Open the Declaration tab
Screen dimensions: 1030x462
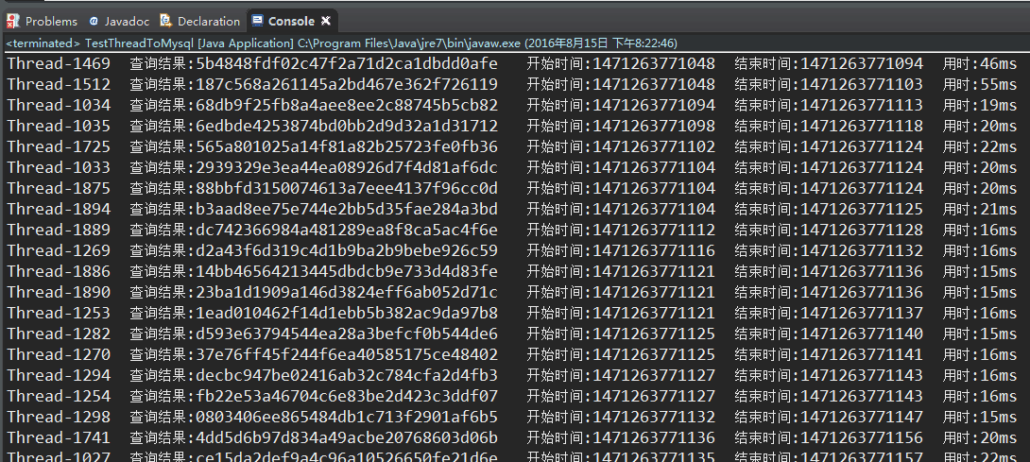click(x=199, y=21)
